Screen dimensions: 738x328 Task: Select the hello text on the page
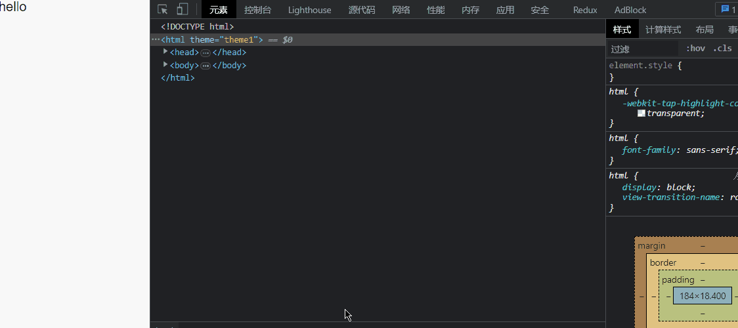click(x=13, y=7)
